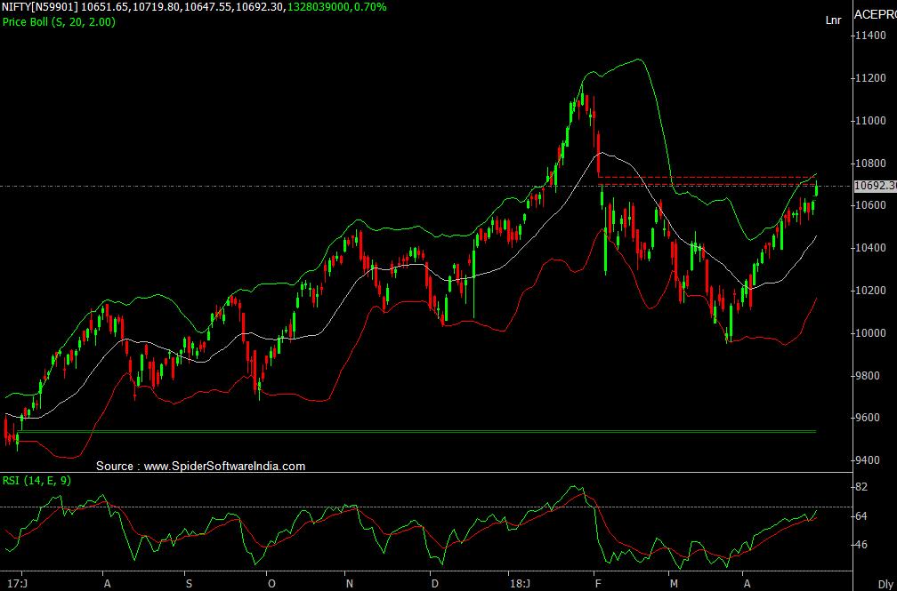This screenshot has height=591, width=897.
Task: Click the Lnr scale mode label
Action: point(833,20)
